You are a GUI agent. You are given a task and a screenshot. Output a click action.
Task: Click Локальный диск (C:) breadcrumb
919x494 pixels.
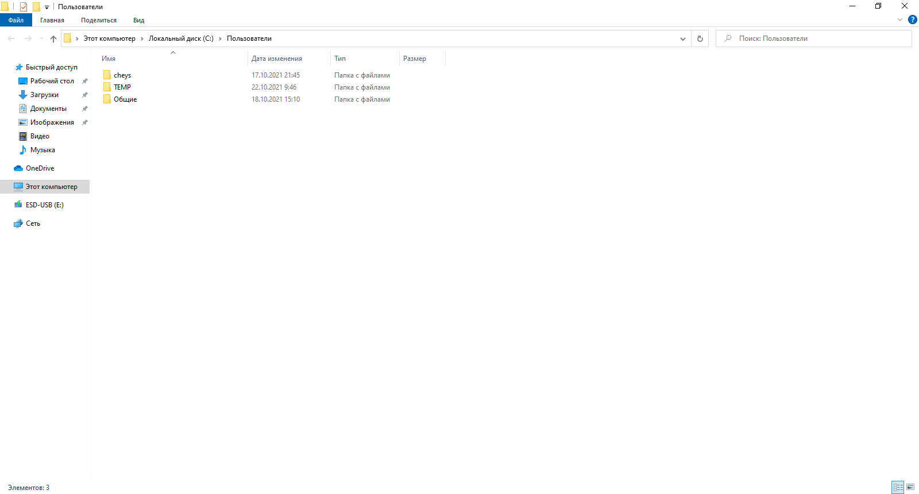click(x=181, y=38)
